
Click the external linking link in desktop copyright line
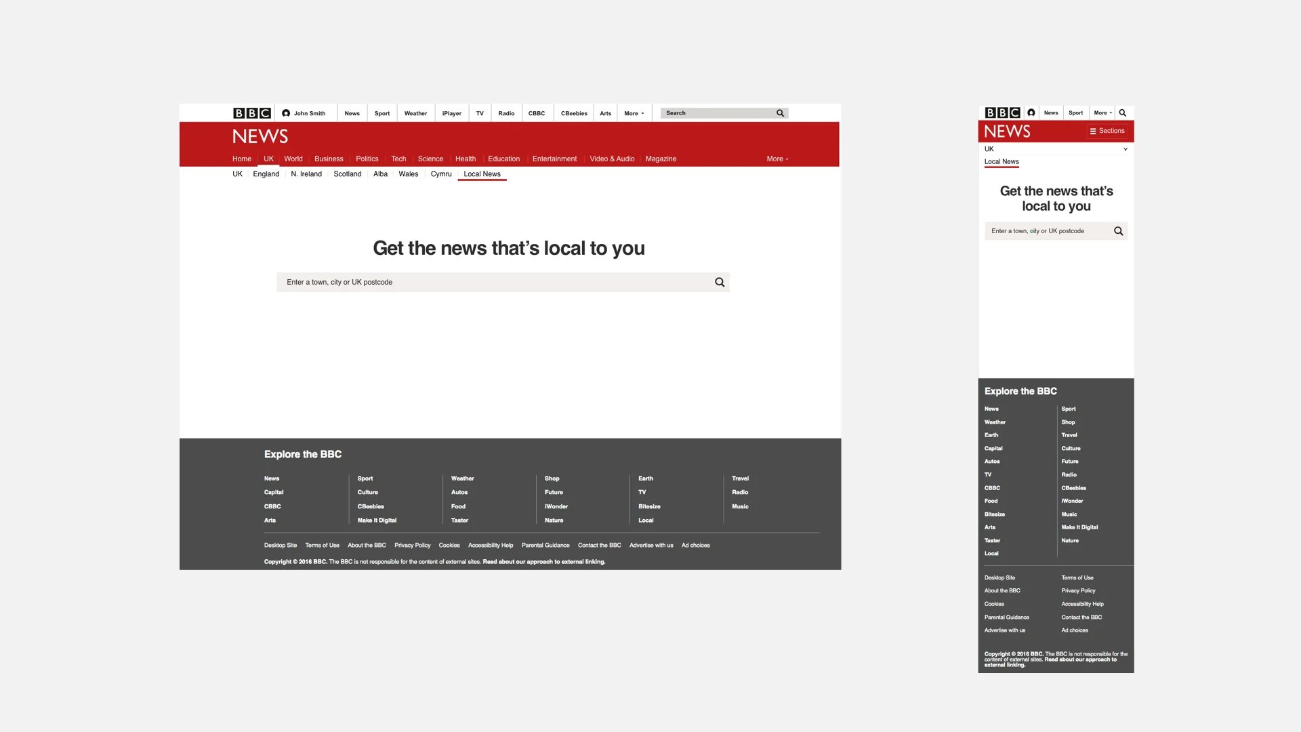[544, 562]
